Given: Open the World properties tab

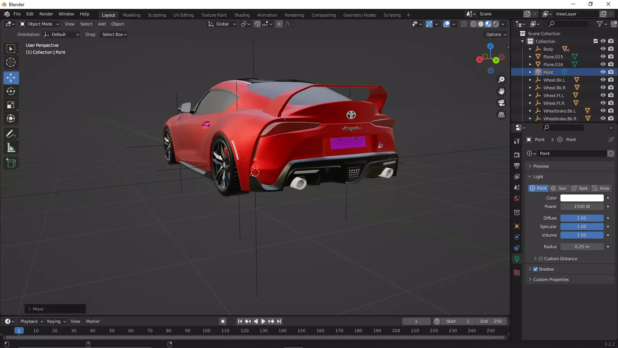Looking at the screenshot, I should coord(517,198).
